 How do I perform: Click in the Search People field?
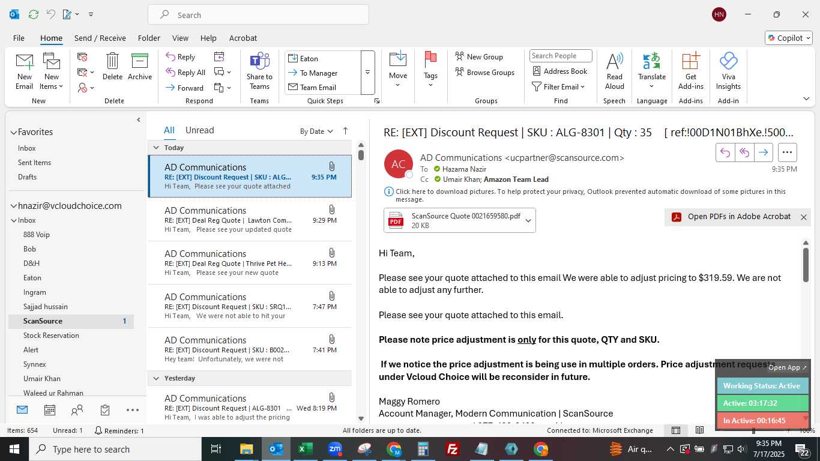[561, 56]
